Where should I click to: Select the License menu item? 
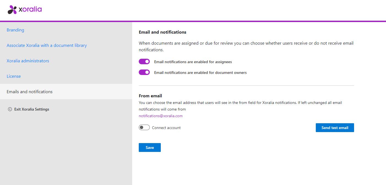coord(14,76)
